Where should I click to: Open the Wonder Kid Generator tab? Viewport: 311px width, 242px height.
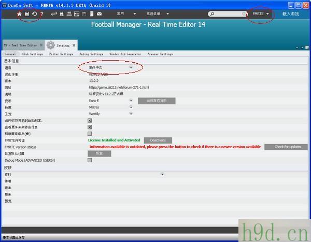[125, 54]
